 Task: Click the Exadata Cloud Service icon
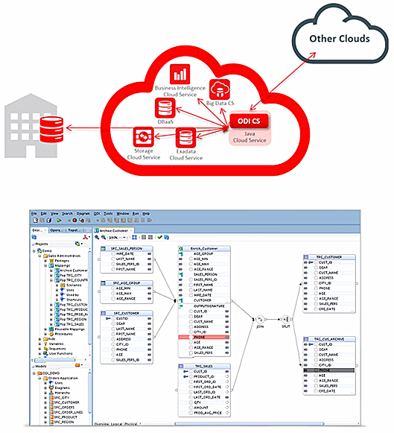pyautogui.click(x=186, y=138)
